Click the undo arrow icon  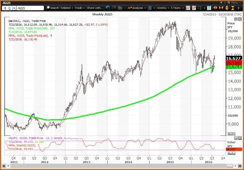point(108,7)
